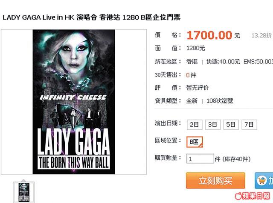Click the orange 立刻购买 buy now button
This screenshot has width=273, height=203.
click(215, 180)
